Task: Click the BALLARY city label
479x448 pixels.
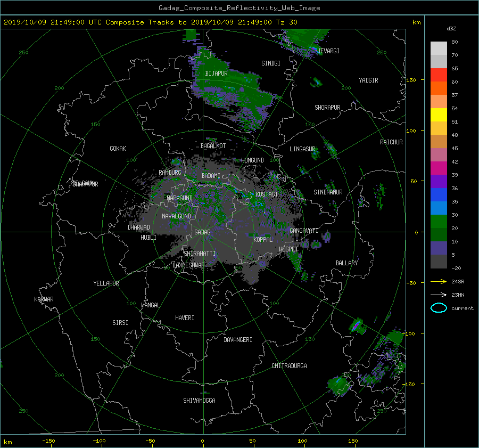Action: click(x=346, y=263)
